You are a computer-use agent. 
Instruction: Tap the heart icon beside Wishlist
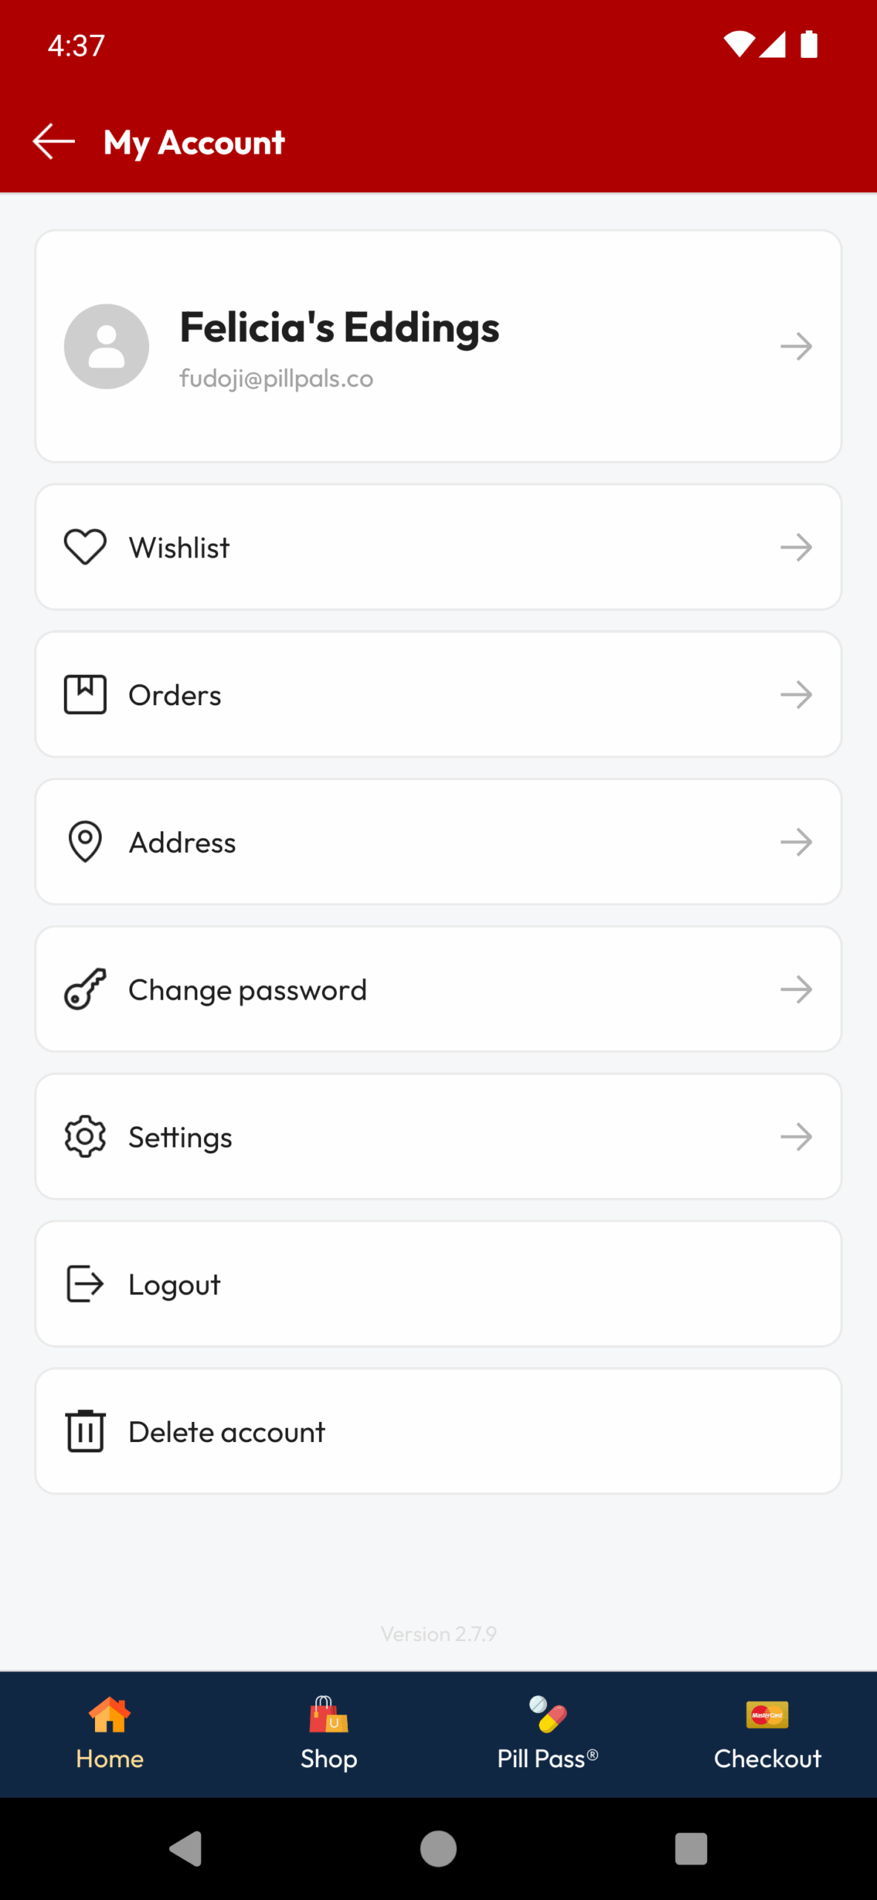(x=85, y=547)
